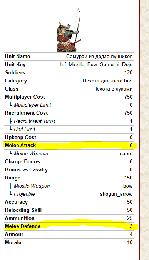Screen dimensions: 149x260
Task: Click the Range value 150
Action: [x=128, y=178]
